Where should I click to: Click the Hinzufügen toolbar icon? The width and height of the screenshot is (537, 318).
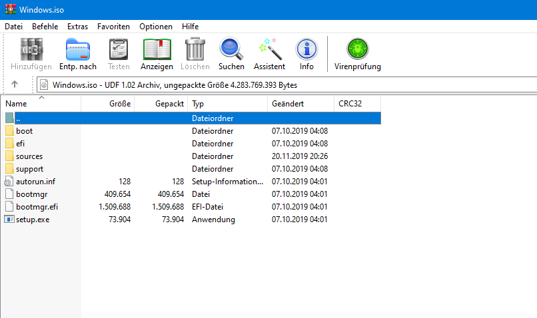31,50
